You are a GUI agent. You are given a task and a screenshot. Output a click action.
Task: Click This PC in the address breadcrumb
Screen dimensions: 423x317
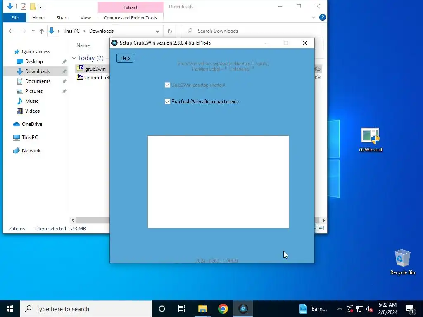[71, 31]
